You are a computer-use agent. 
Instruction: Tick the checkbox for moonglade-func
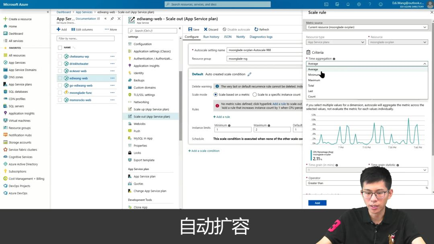click(x=60, y=93)
